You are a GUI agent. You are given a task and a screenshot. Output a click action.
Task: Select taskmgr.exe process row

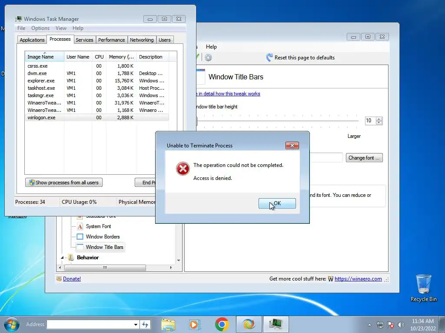[97, 95]
